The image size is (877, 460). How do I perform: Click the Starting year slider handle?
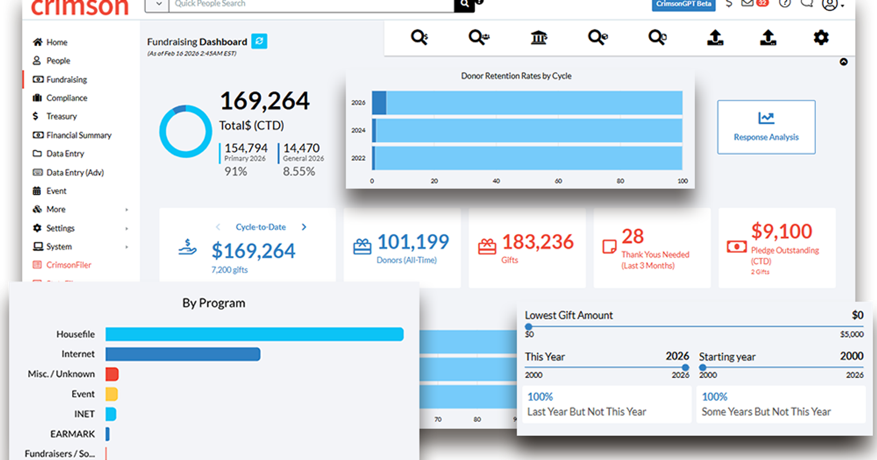[703, 367]
